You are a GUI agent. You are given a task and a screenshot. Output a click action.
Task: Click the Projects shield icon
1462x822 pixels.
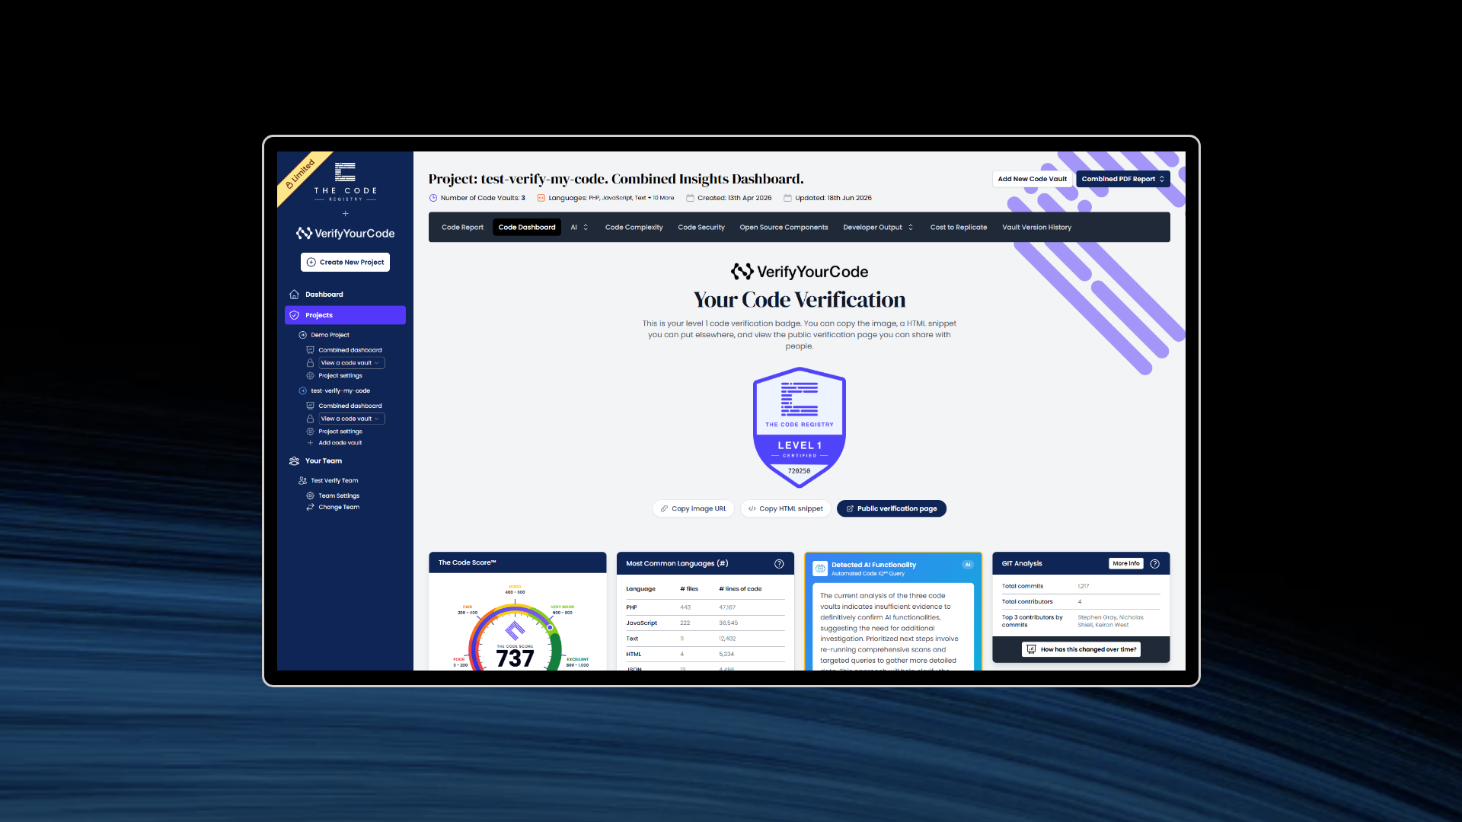click(x=294, y=315)
